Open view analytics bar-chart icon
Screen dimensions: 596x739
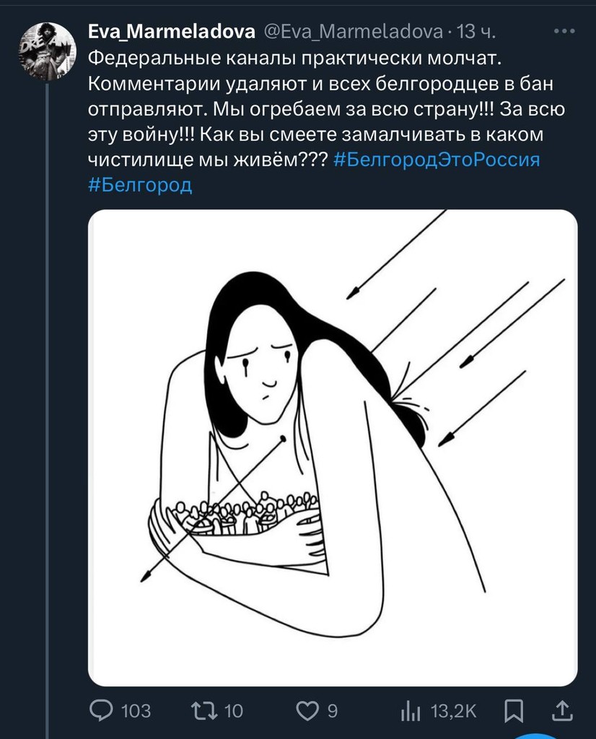pyautogui.click(x=410, y=710)
